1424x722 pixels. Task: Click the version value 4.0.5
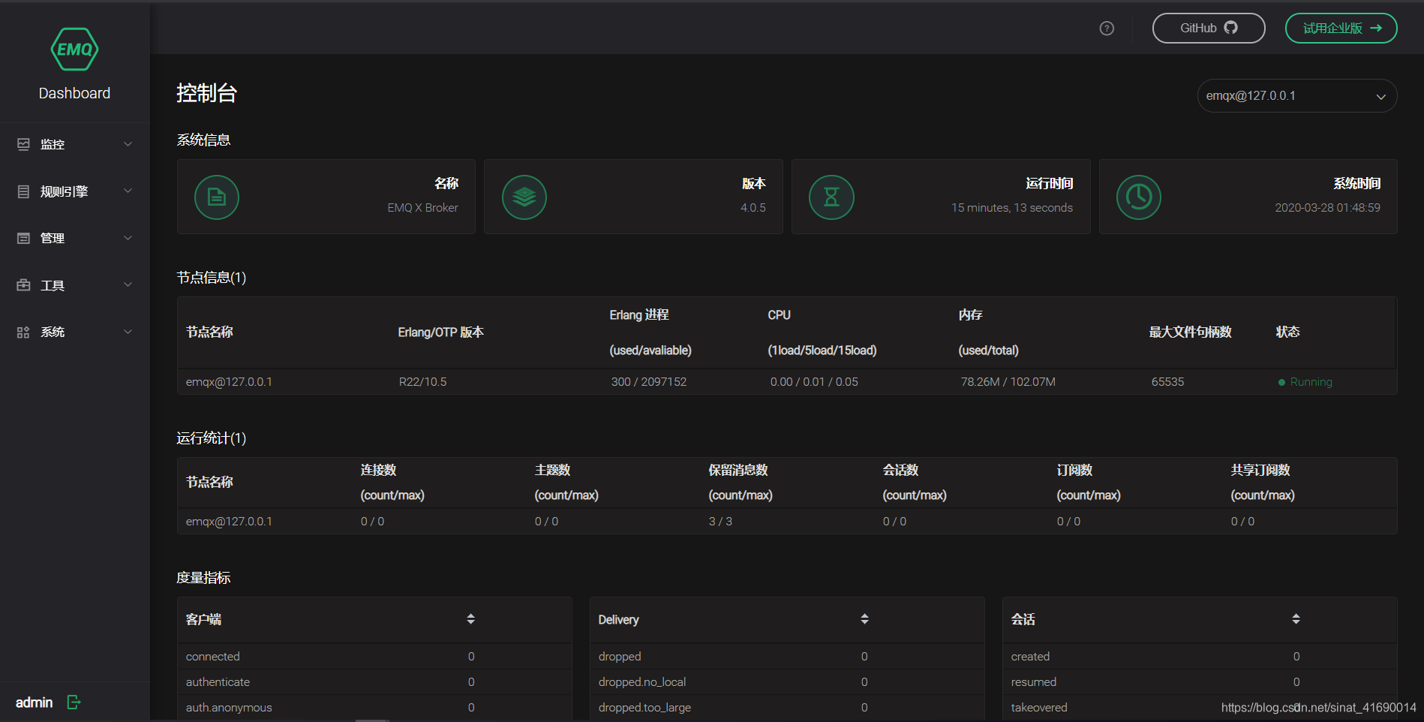(x=753, y=208)
